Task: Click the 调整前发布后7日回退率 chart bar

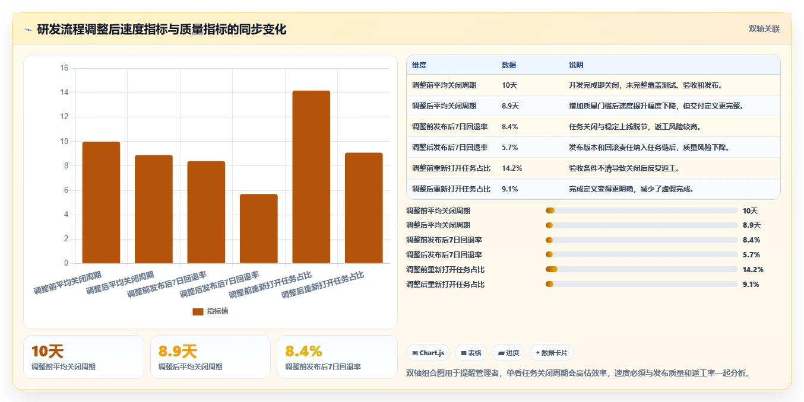Action: (206, 212)
